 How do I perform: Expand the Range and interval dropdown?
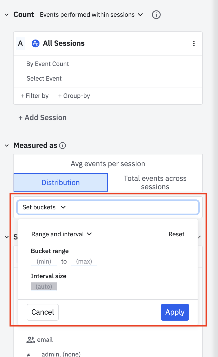point(61,234)
